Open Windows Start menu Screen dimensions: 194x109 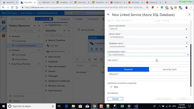(3, 106)
